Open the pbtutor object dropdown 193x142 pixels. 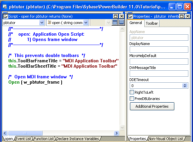[x=42, y=23]
